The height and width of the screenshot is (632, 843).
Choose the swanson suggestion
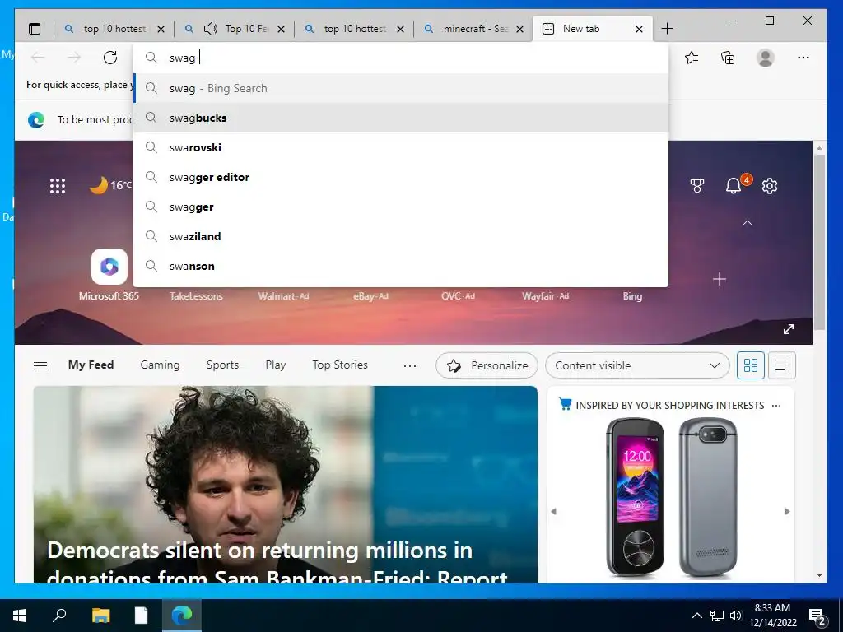[401, 266]
